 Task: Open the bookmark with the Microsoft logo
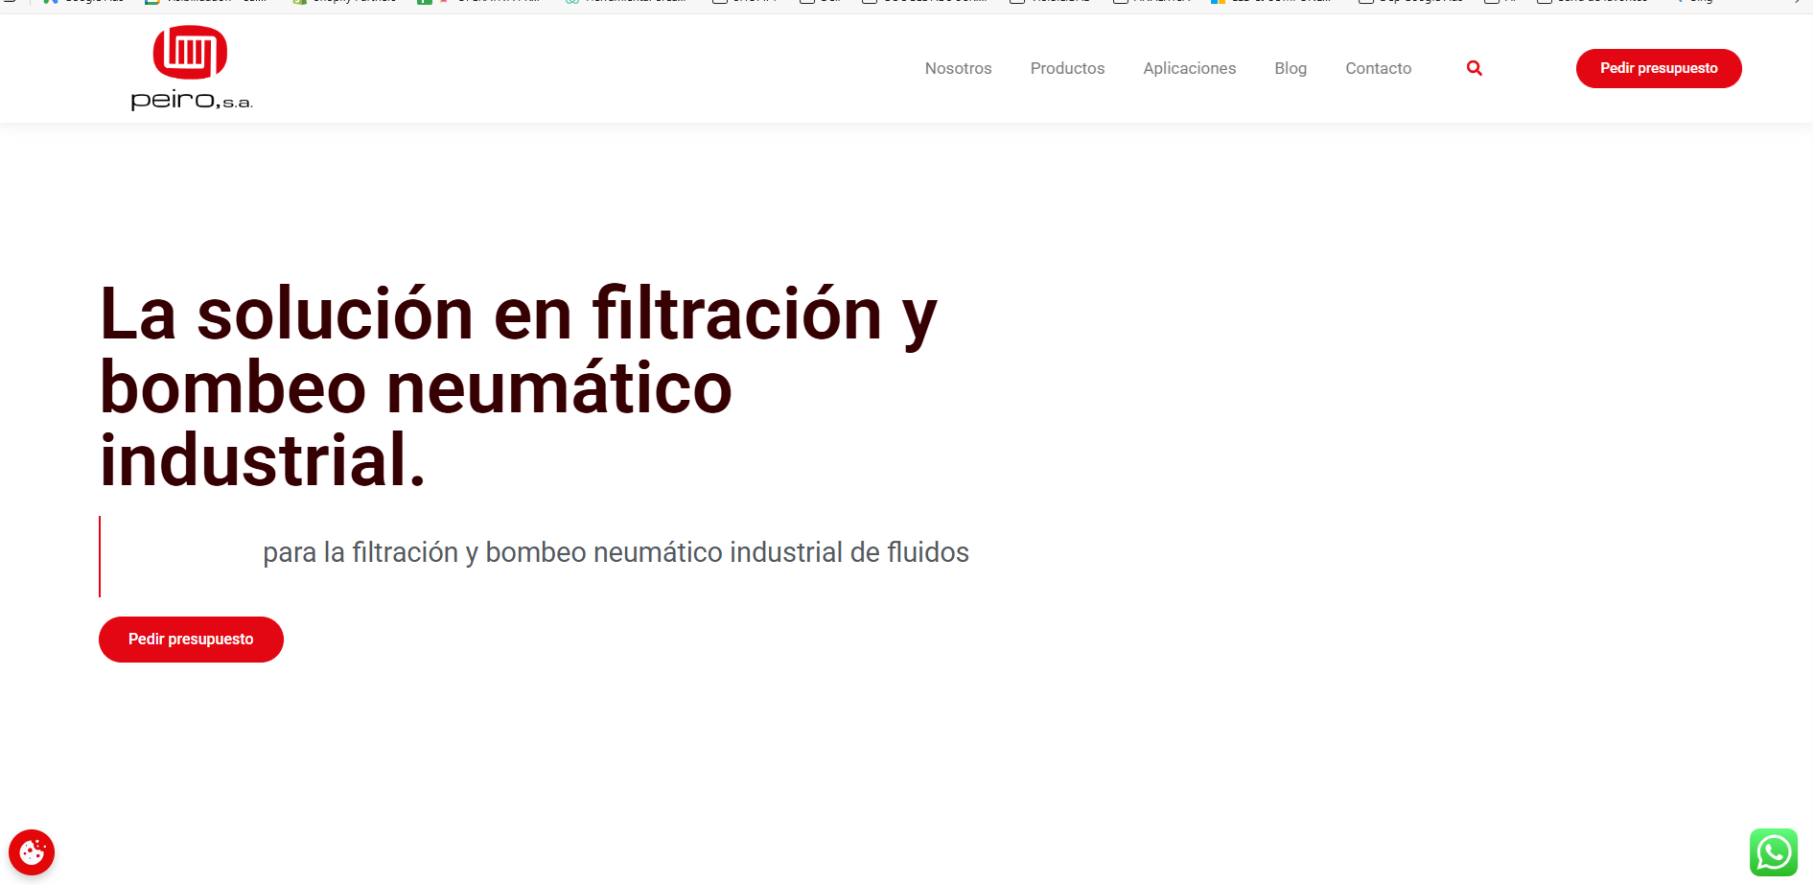(1270, 3)
